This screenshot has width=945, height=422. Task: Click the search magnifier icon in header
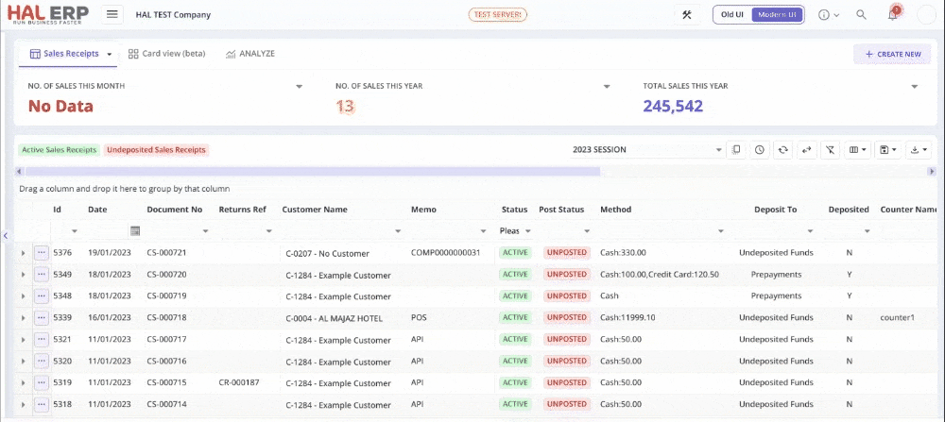(861, 15)
